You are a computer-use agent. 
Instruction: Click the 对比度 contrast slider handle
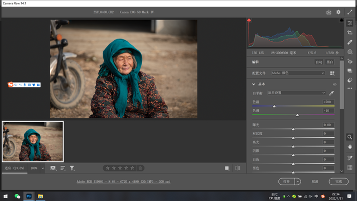293,138
